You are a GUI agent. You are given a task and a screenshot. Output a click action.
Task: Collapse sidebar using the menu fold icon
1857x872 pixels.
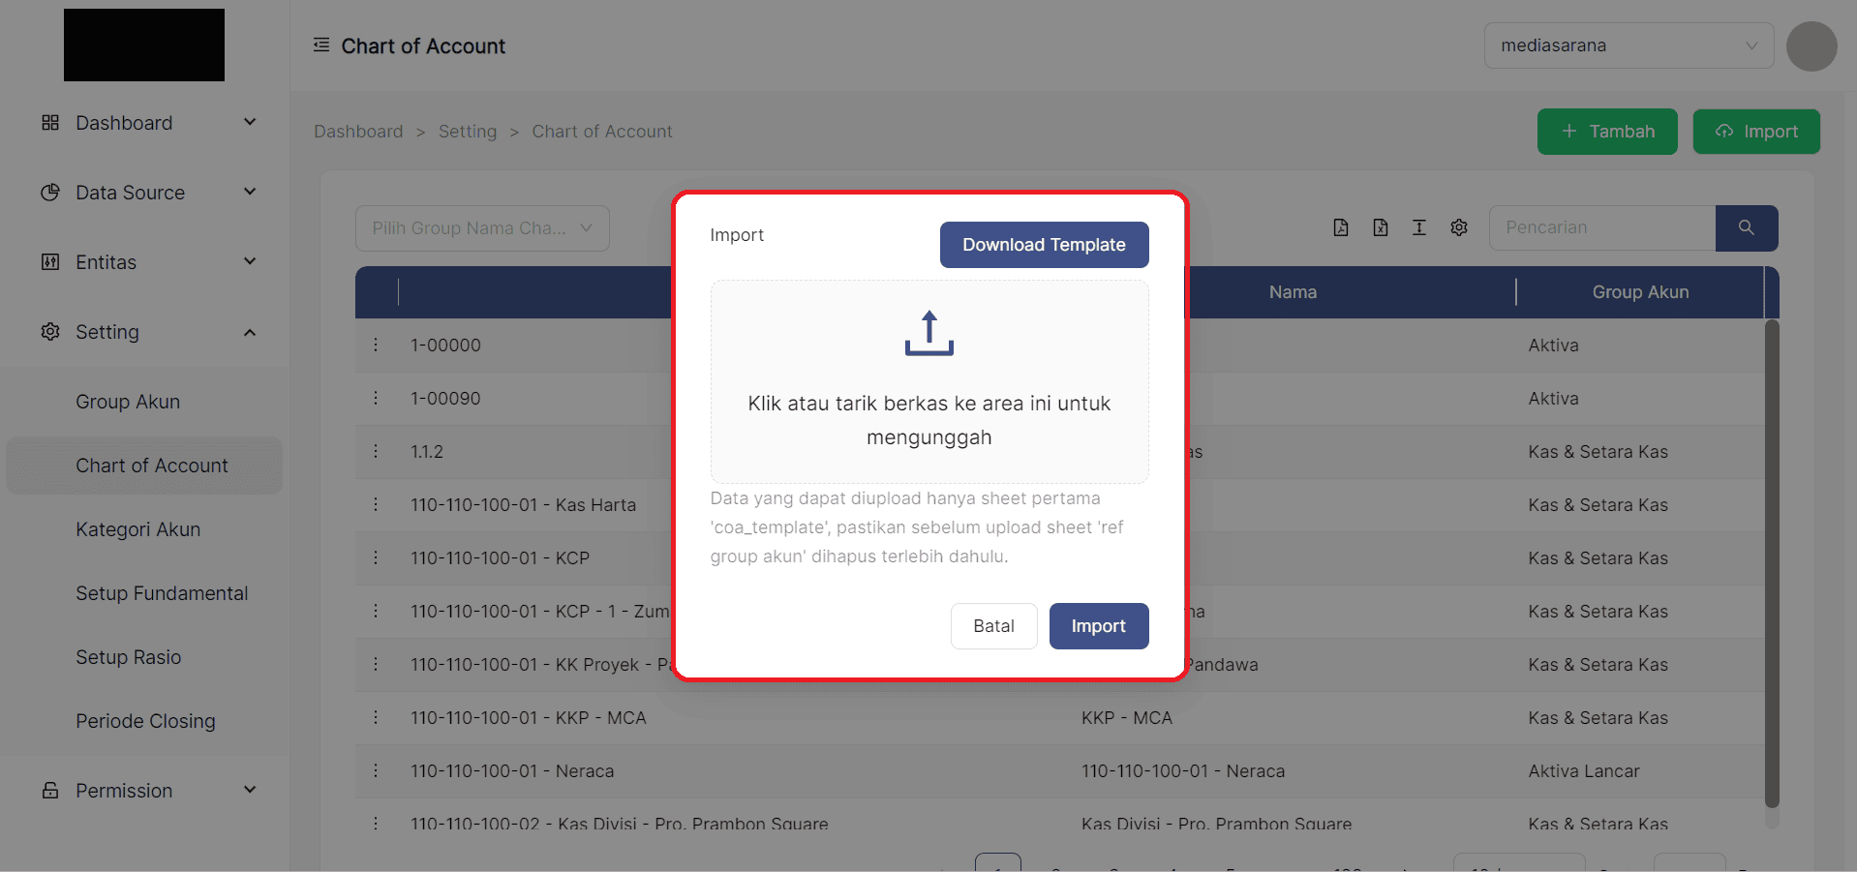[321, 45]
